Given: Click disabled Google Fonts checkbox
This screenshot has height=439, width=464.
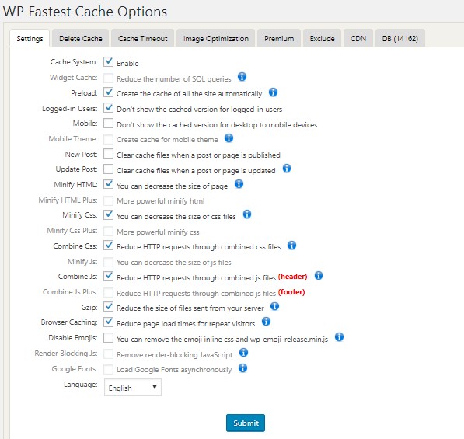Looking at the screenshot, I should point(108,369).
